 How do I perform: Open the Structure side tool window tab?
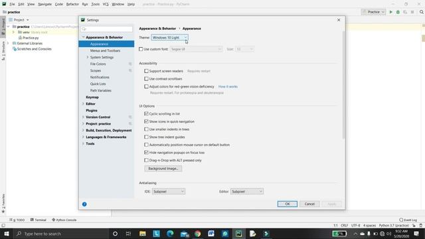3,50
